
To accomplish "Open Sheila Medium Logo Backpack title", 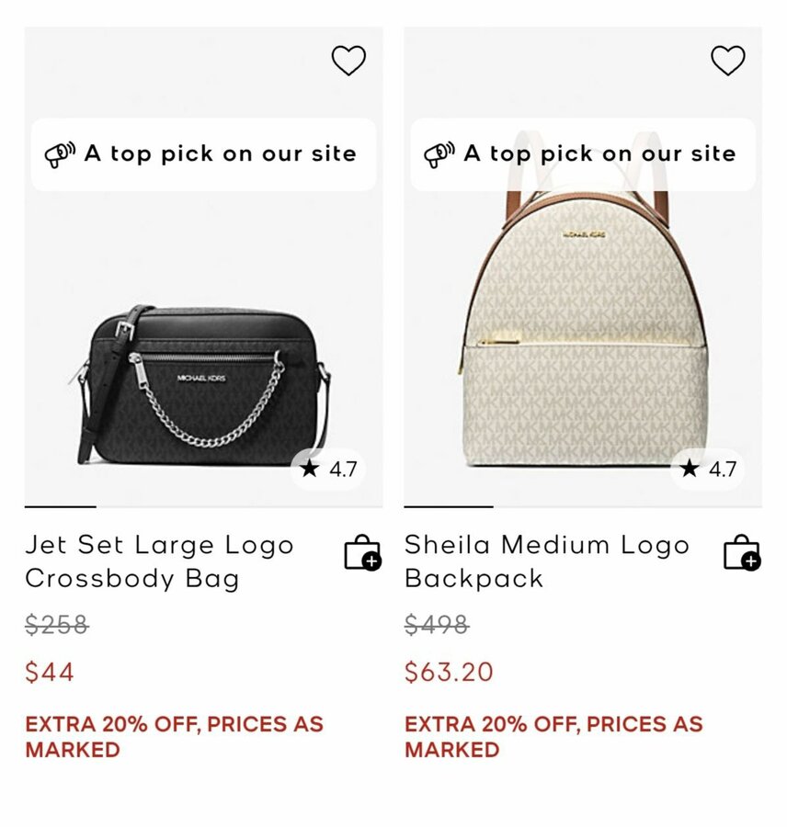I will coord(546,561).
